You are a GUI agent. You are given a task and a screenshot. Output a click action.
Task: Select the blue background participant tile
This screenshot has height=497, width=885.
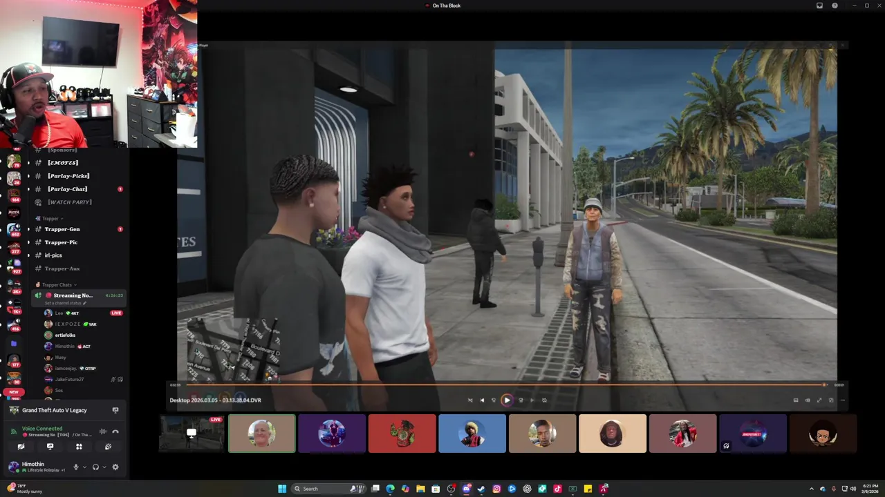click(x=472, y=433)
